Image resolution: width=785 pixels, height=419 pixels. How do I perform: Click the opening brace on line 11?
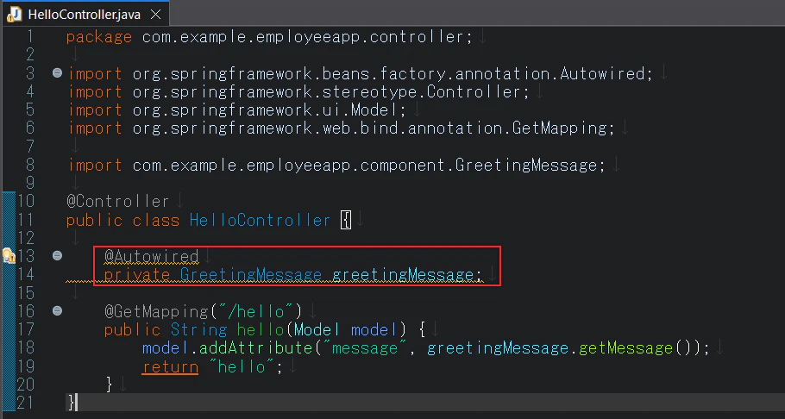tap(346, 220)
